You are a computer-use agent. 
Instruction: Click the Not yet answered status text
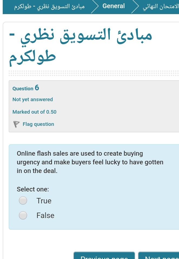point(32,99)
